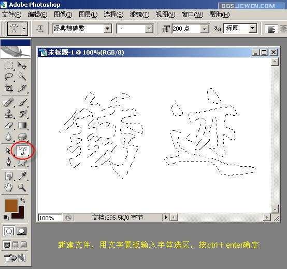Select the Clone Stamp tool
This screenshot has height=269, width=287.
pyautogui.click(x=9, y=114)
